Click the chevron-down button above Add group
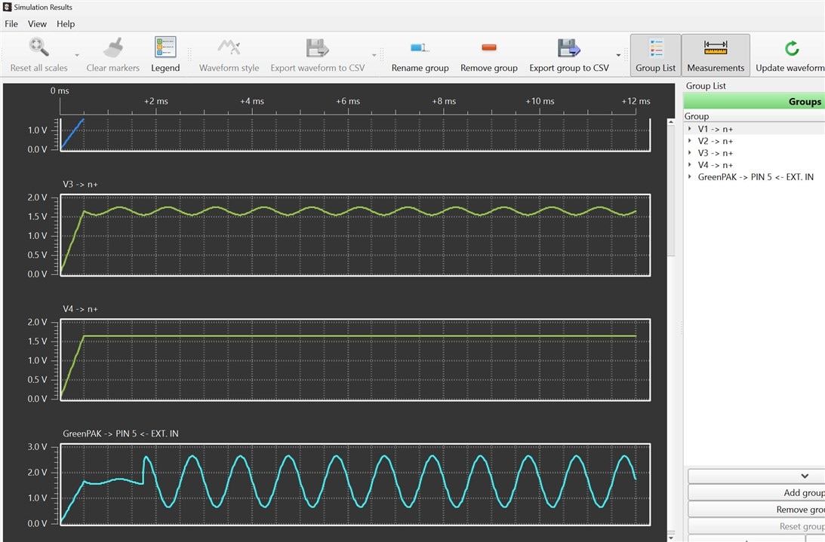This screenshot has width=825, height=542. (756, 476)
